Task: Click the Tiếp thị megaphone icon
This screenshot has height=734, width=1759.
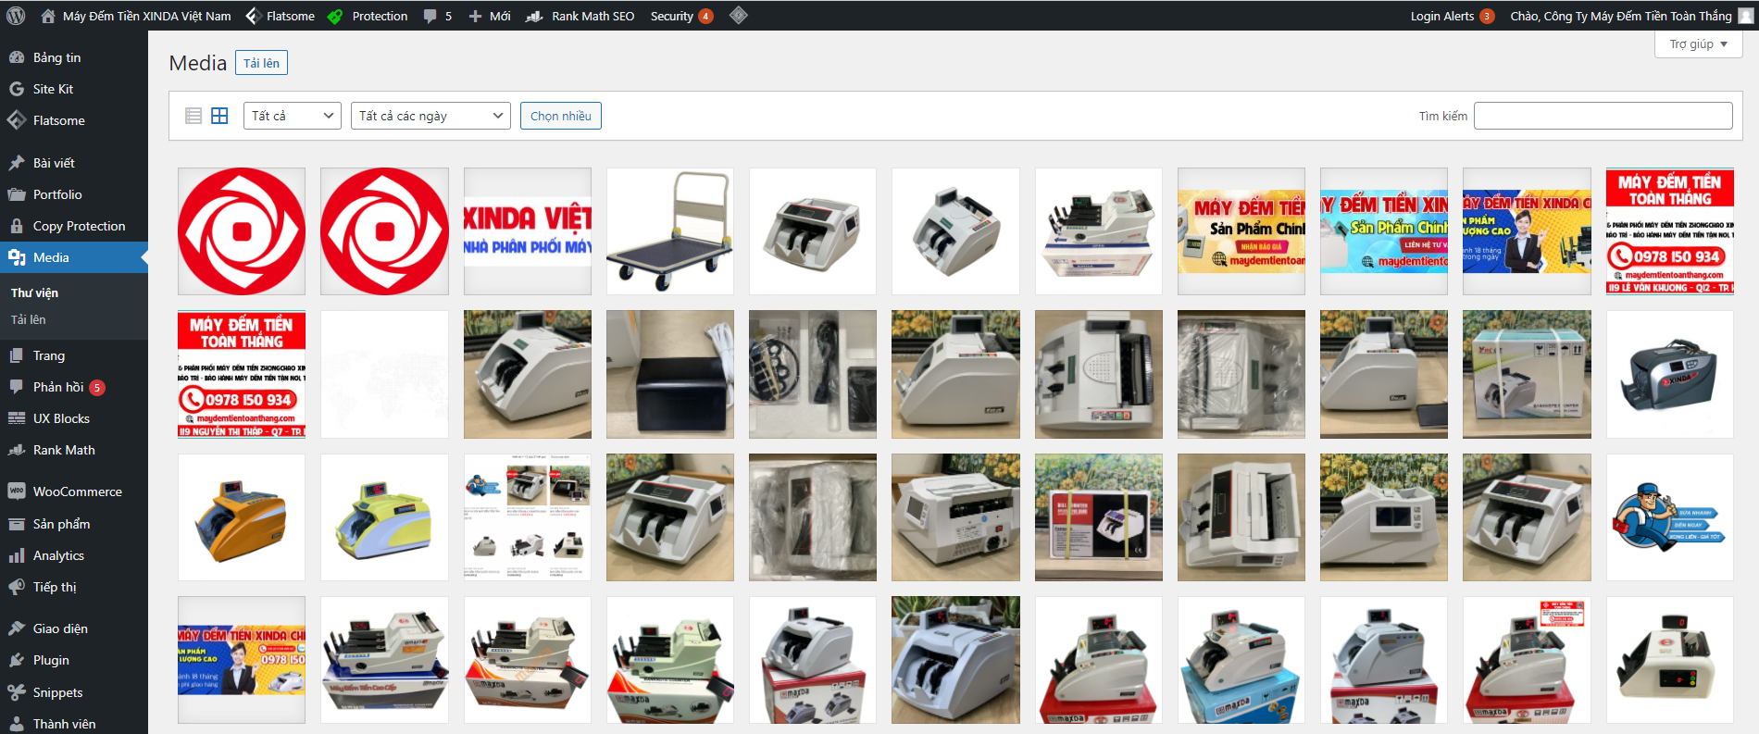Action: point(17,587)
